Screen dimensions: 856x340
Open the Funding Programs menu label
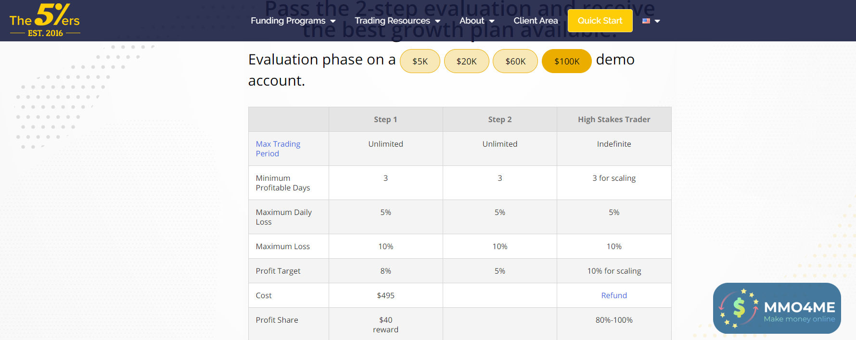tap(288, 21)
